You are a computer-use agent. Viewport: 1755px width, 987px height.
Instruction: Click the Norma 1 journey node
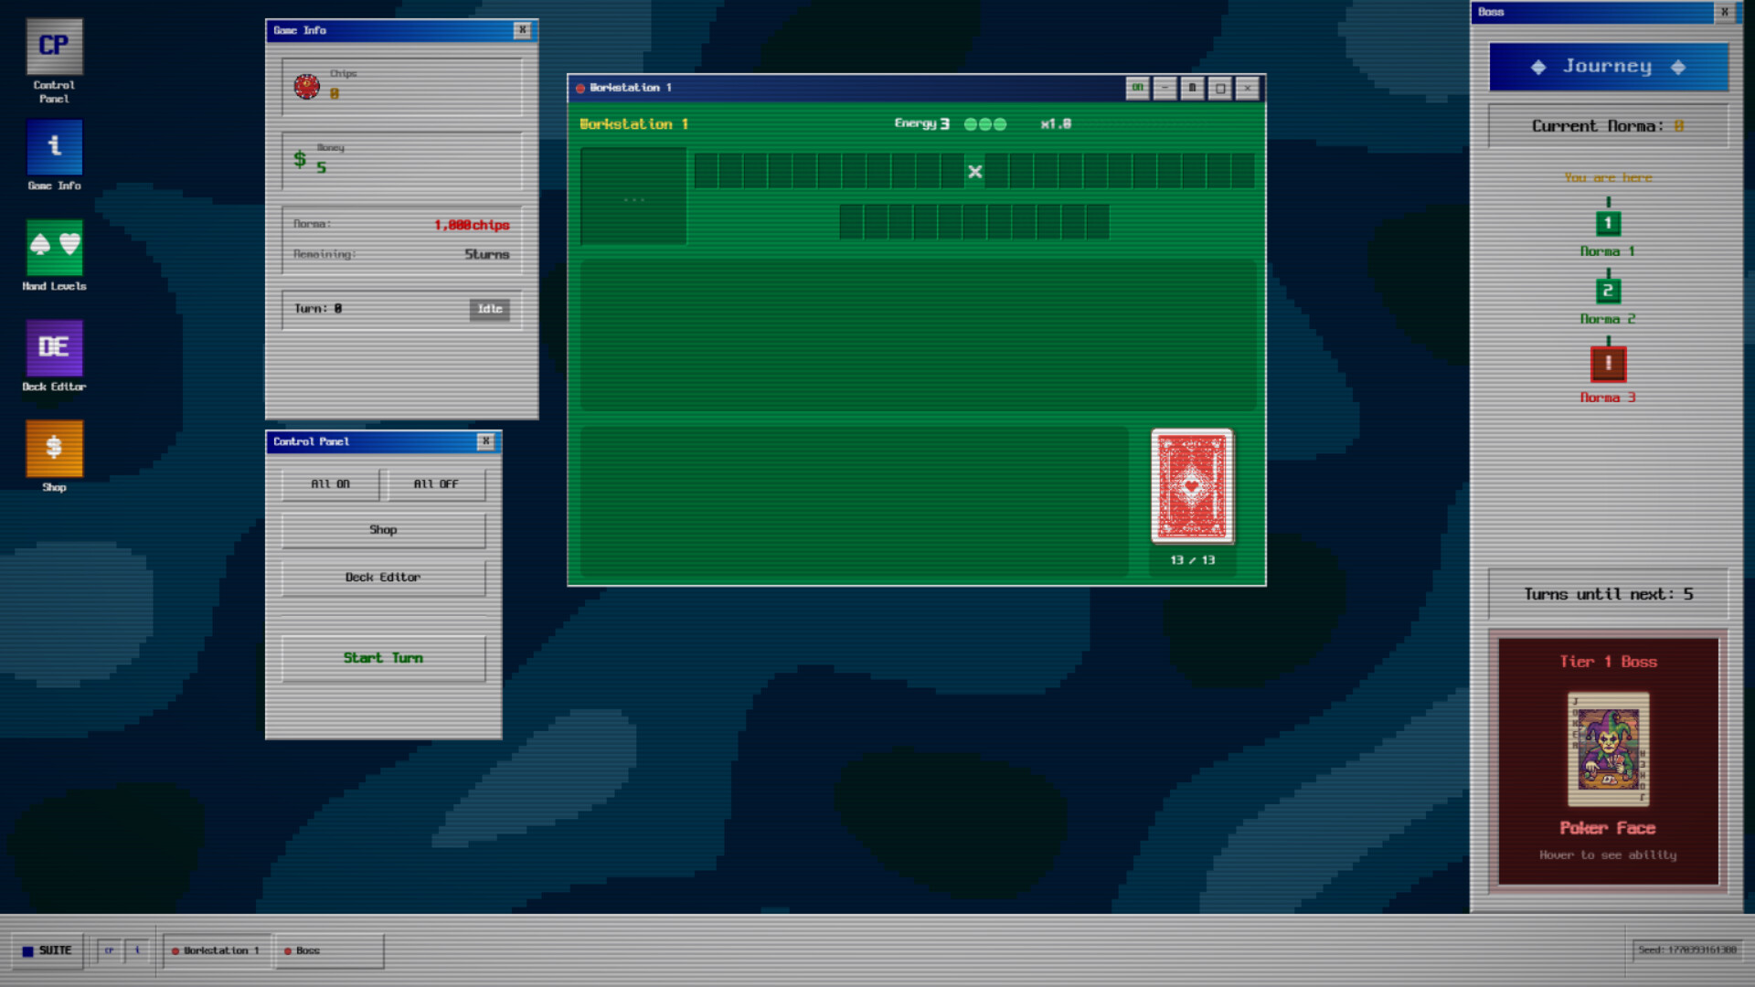[x=1608, y=224]
